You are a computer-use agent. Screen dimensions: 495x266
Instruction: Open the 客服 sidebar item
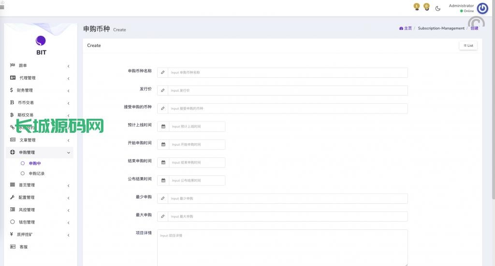coord(23,247)
